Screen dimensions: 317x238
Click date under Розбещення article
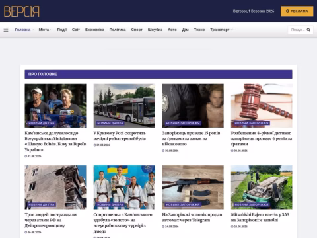tap(239, 151)
